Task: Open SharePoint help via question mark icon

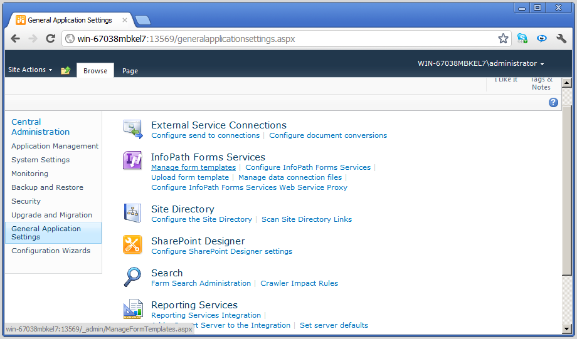Action: tap(553, 103)
